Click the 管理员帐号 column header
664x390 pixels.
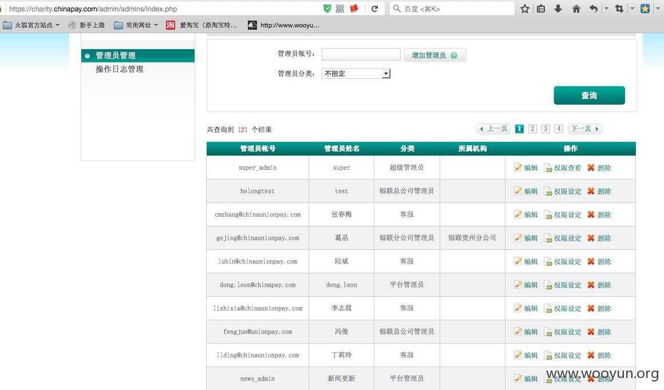coord(258,149)
